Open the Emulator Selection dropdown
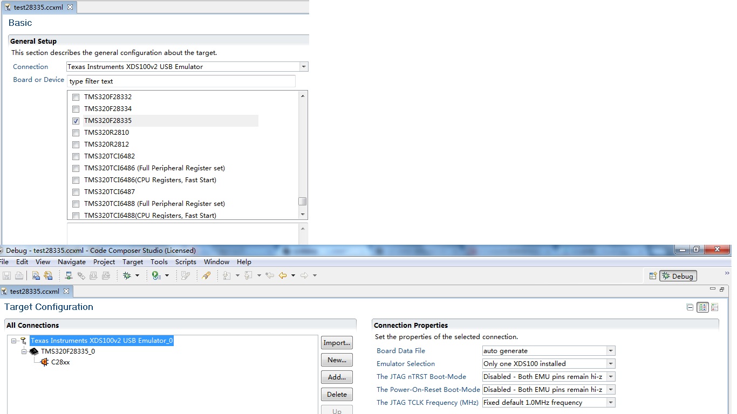 [x=611, y=364]
